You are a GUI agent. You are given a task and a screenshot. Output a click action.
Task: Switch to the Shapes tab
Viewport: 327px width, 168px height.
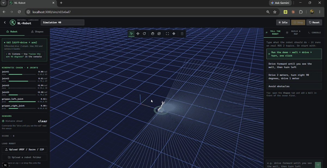click(37, 32)
